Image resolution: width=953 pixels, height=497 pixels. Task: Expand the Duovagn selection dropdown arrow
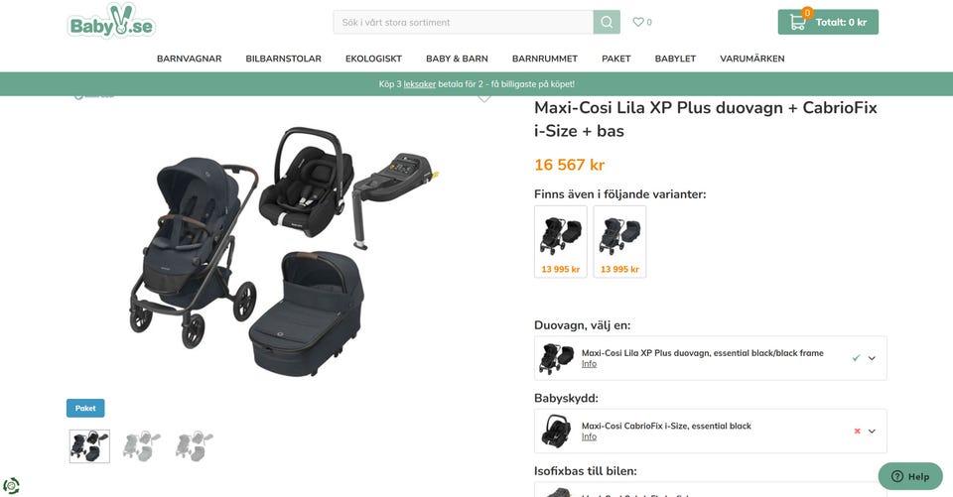pos(872,358)
